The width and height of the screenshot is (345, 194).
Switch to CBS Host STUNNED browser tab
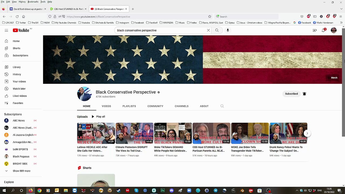[68, 9]
